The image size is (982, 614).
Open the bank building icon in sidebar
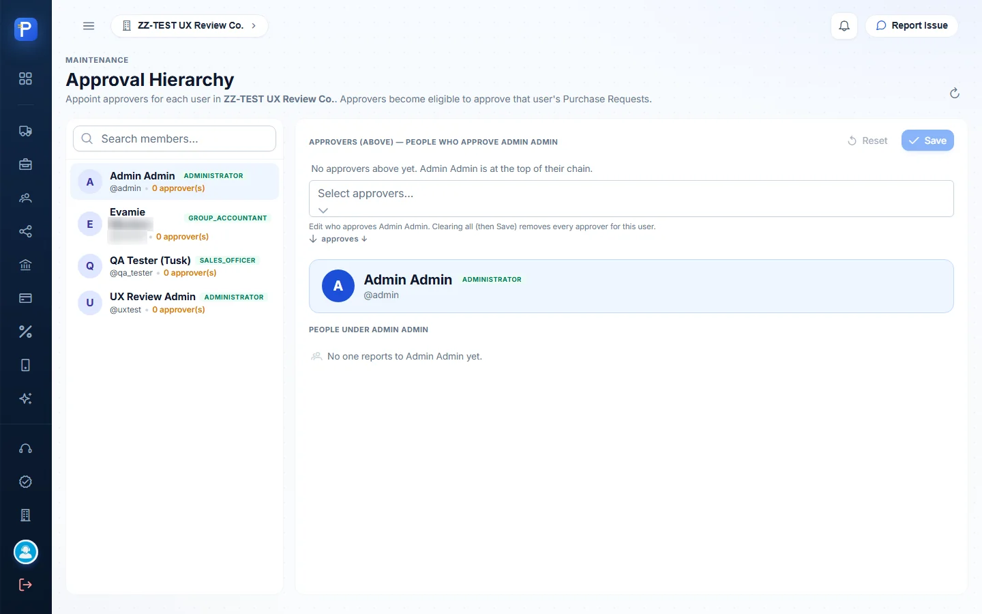click(x=25, y=265)
